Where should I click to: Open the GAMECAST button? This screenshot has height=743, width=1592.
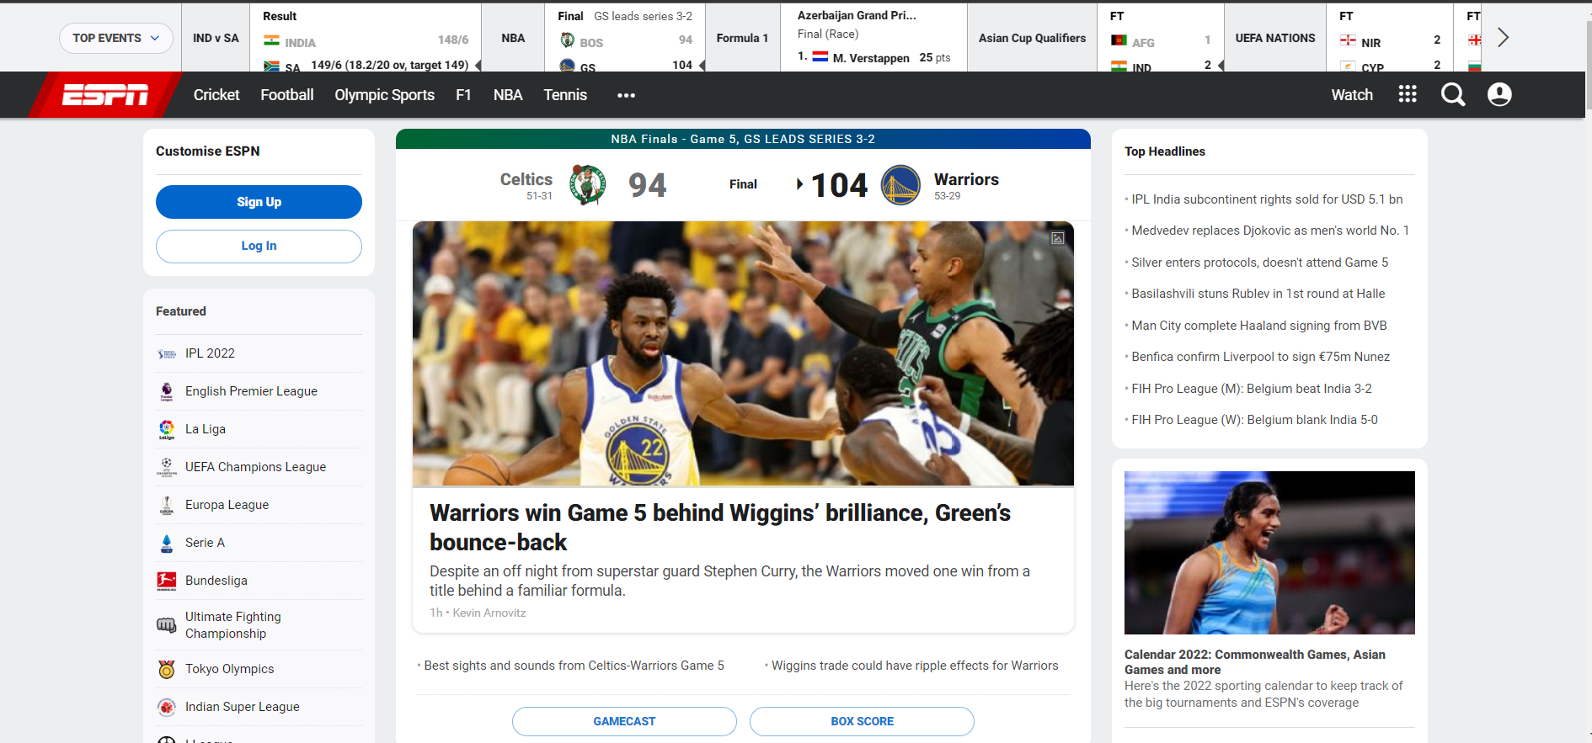point(624,721)
